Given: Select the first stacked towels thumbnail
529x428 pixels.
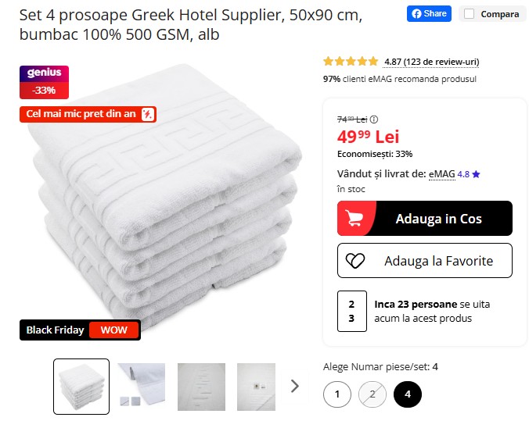Looking at the screenshot, I should point(81,386).
